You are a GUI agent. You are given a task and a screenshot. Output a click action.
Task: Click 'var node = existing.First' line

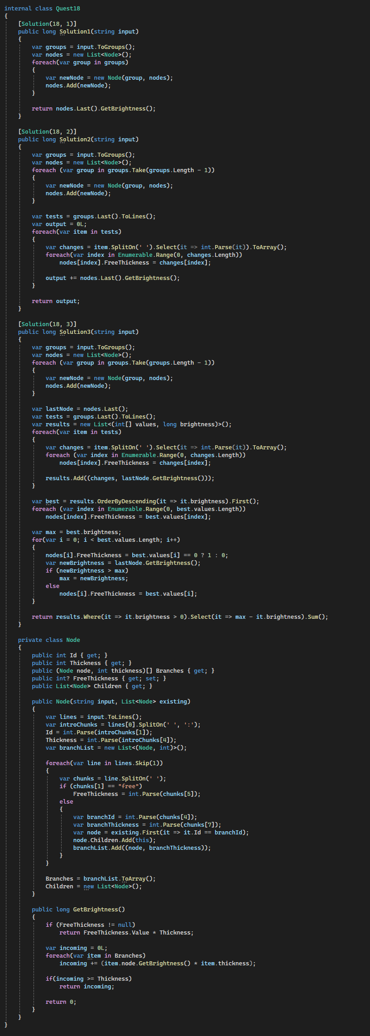[x=161, y=832]
